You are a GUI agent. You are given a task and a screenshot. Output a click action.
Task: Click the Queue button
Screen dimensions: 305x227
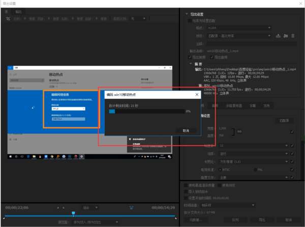click(x=235, y=220)
